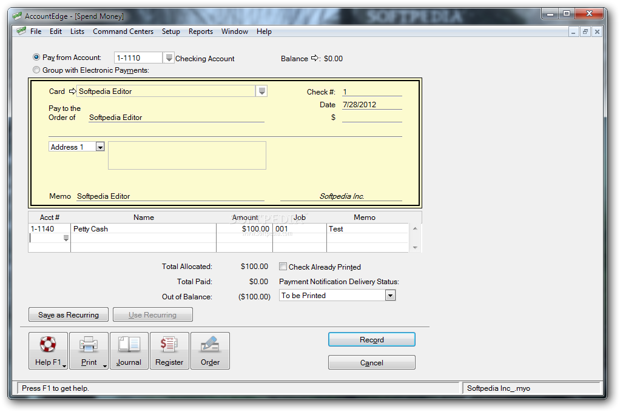Click the 001 job cell
The image size is (620, 412).
(300, 228)
